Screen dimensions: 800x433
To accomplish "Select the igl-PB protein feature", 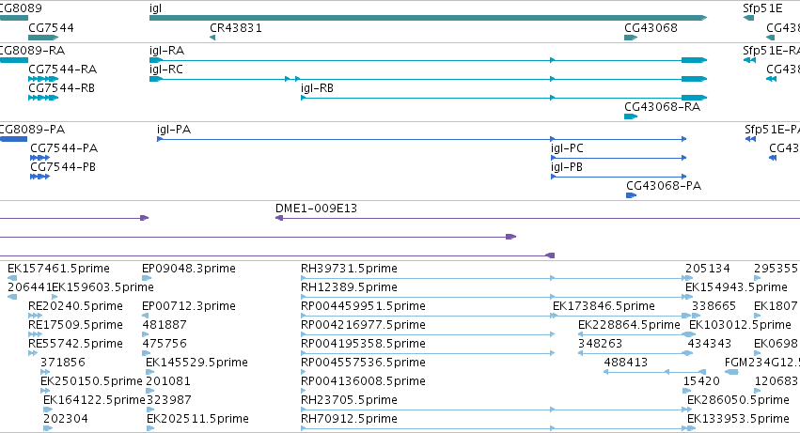I will [619, 177].
